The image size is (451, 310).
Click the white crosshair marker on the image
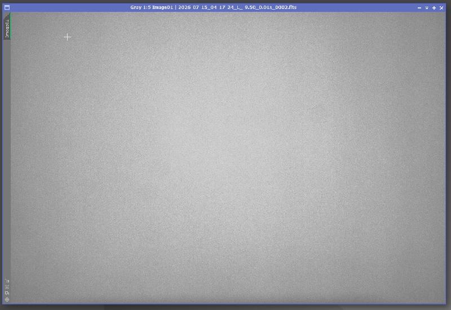[x=67, y=37]
